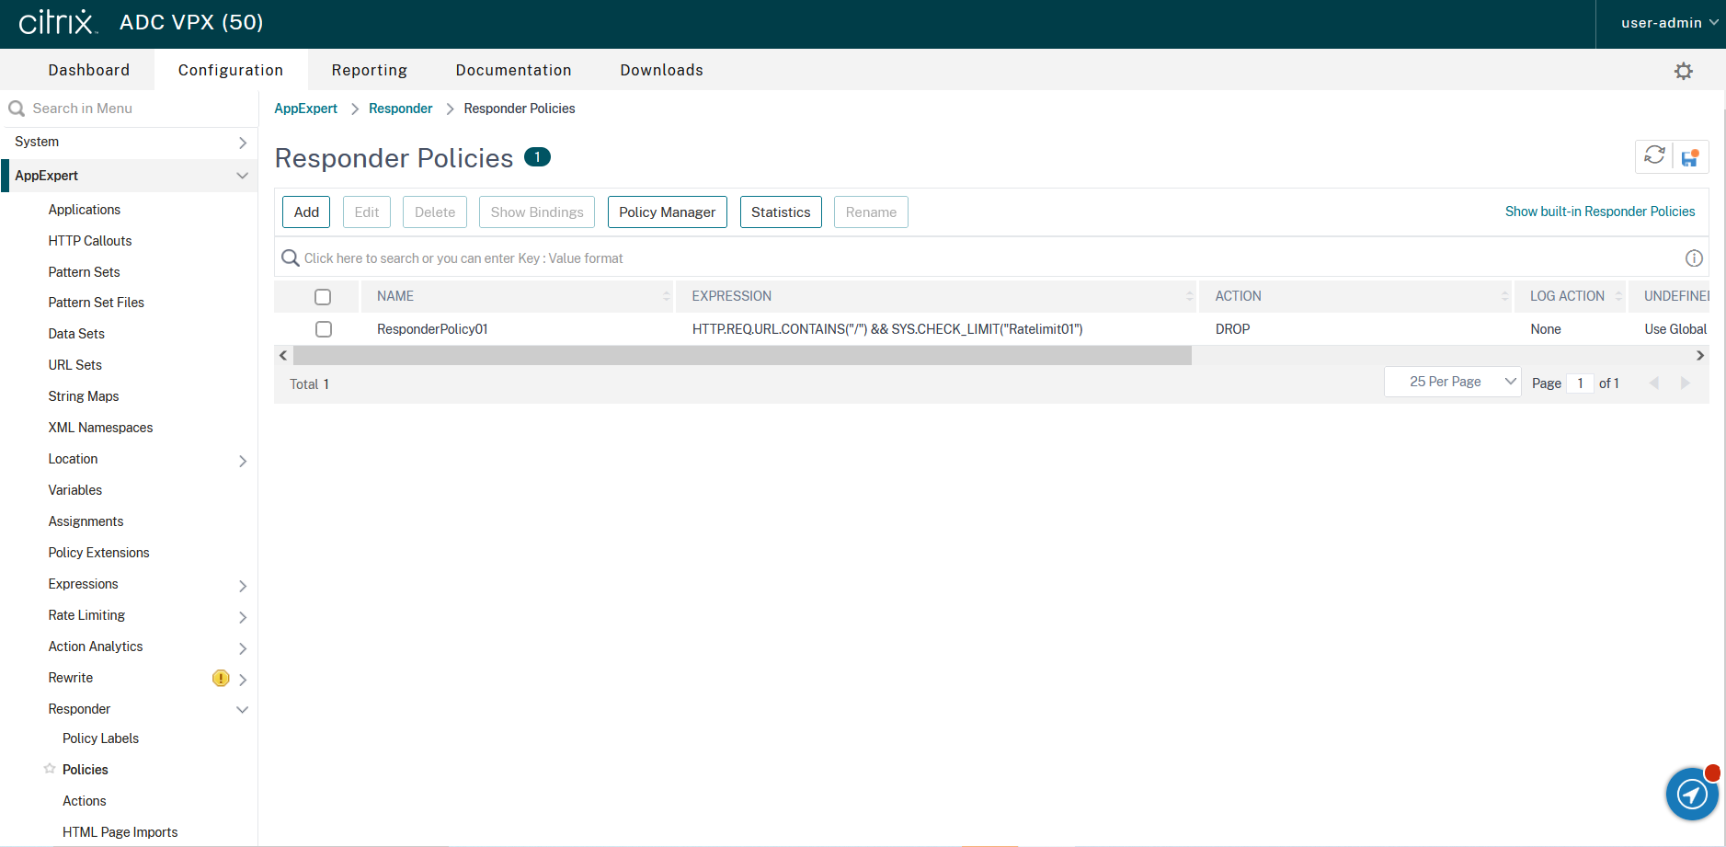1726x847 pixels.
Task: Click the AppExpert breadcrumb link
Action: point(306,109)
